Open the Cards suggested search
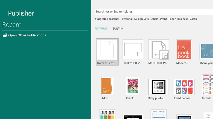Viewport: 213px width, 119px height. click(x=193, y=19)
